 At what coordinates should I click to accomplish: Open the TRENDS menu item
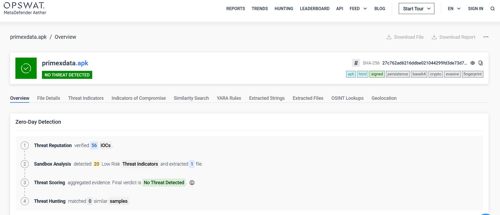(x=260, y=8)
